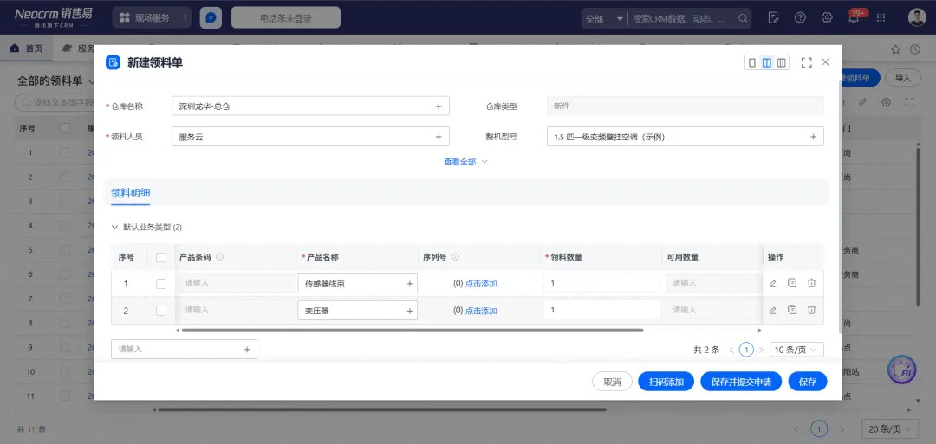Click the table's horizontal scrollbar

tap(412, 330)
